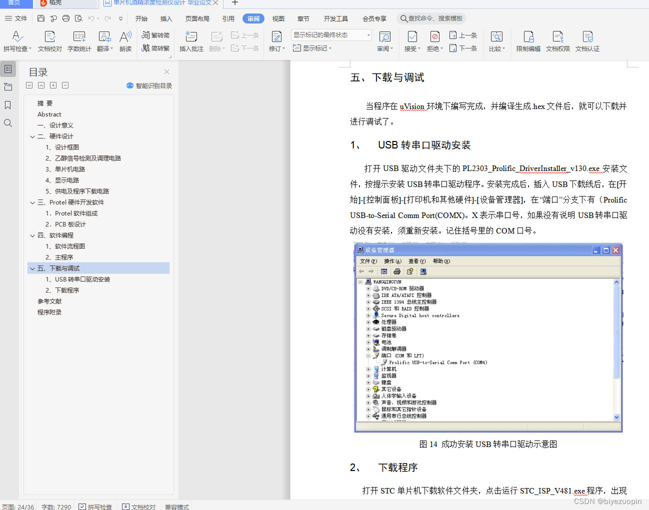The height and width of the screenshot is (510, 649).
Task: Go to 参考文献 in the outline
Action: [x=49, y=301]
